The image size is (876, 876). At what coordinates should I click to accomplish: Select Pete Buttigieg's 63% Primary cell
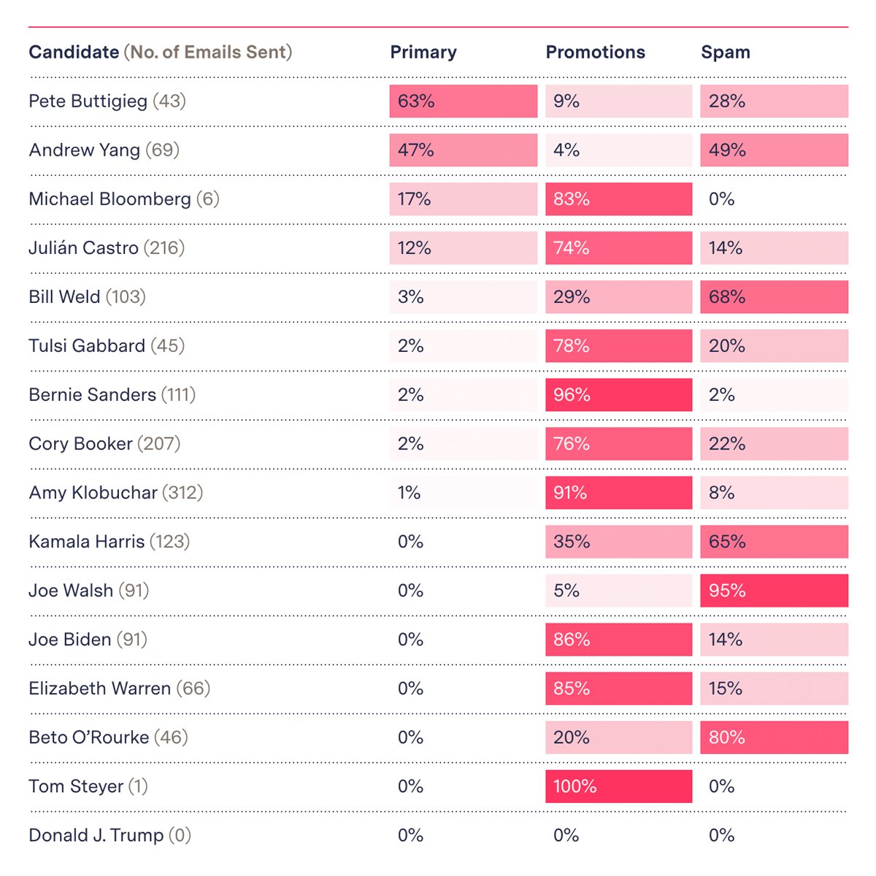click(464, 101)
